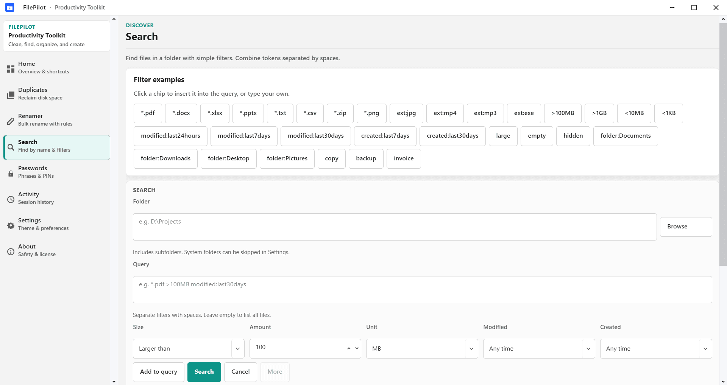
Task: Run the green Search button
Action: tap(204, 372)
